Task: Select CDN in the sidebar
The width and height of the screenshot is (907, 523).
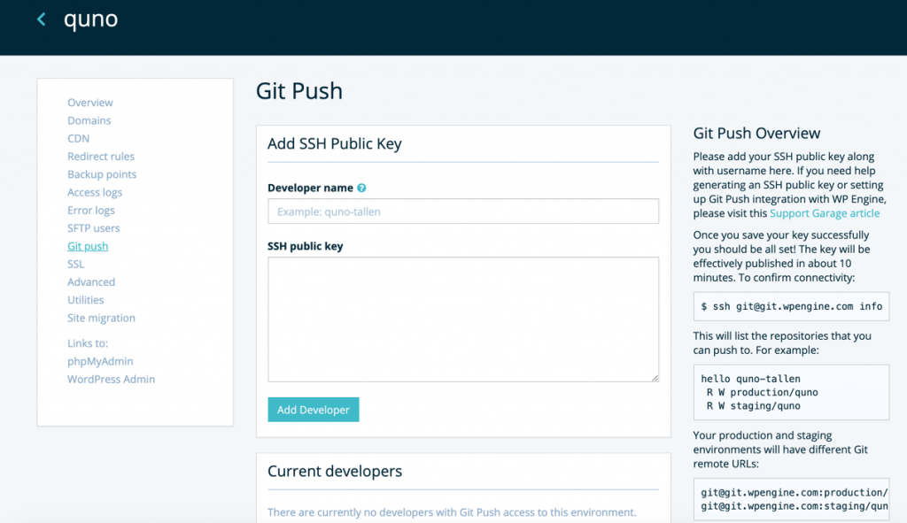Action: (78, 138)
